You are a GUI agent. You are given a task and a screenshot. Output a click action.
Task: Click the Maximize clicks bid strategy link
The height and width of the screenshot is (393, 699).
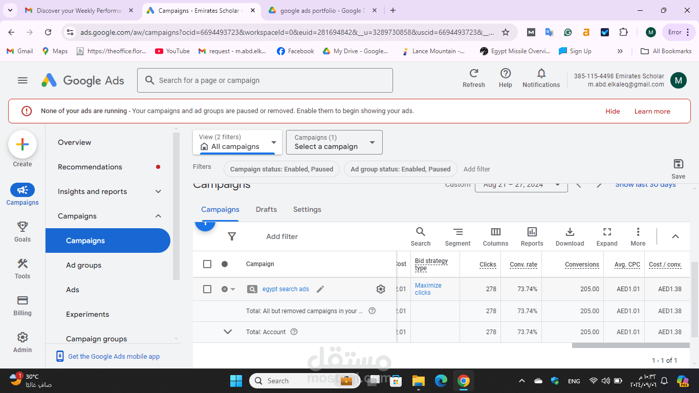[428, 289]
